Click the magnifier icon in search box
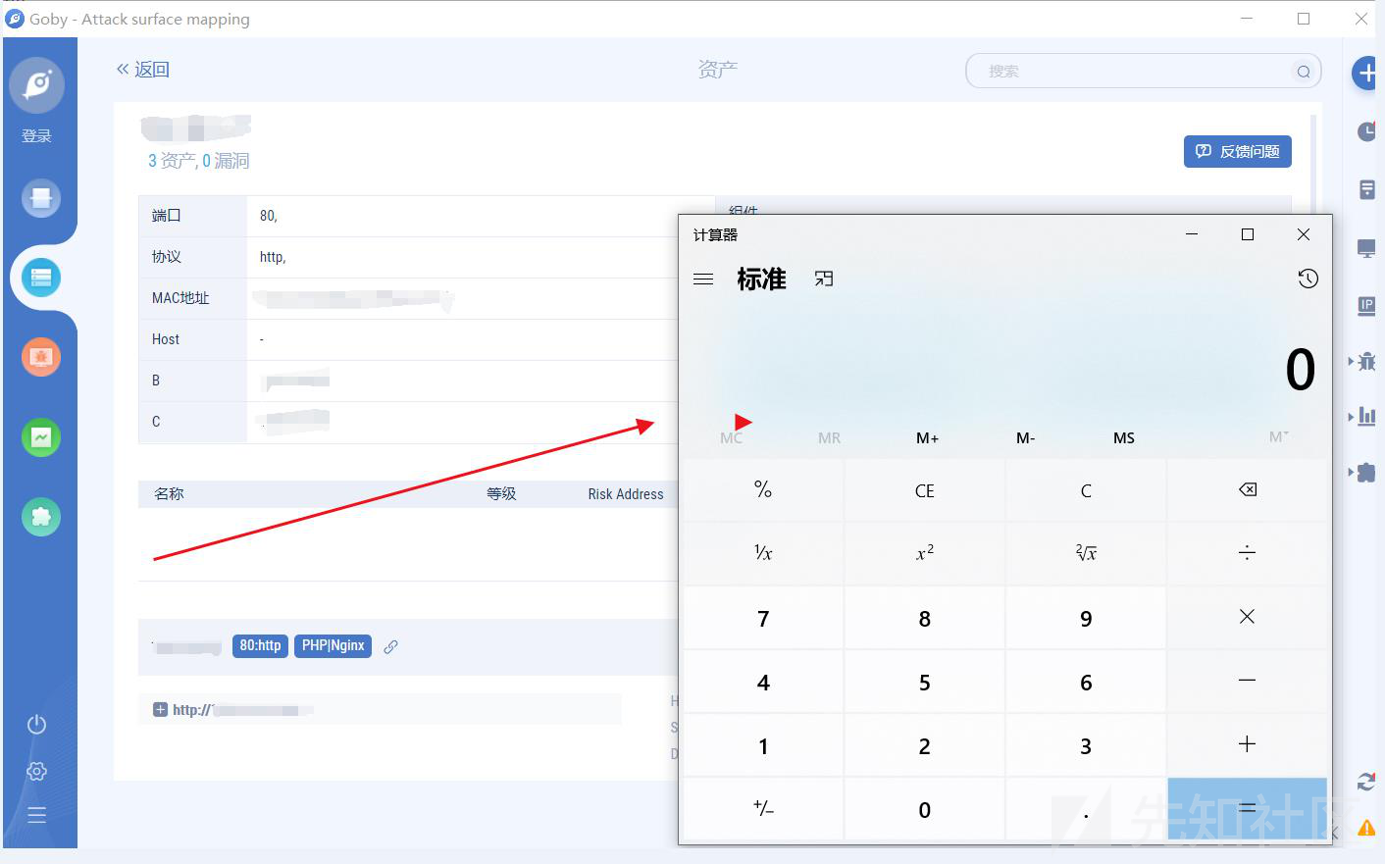 click(1303, 72)
